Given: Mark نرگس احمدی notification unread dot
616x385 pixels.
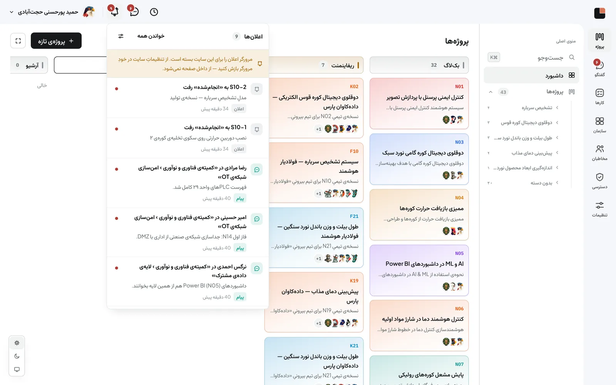Looking at the screenshot, I should coord(117,268).
